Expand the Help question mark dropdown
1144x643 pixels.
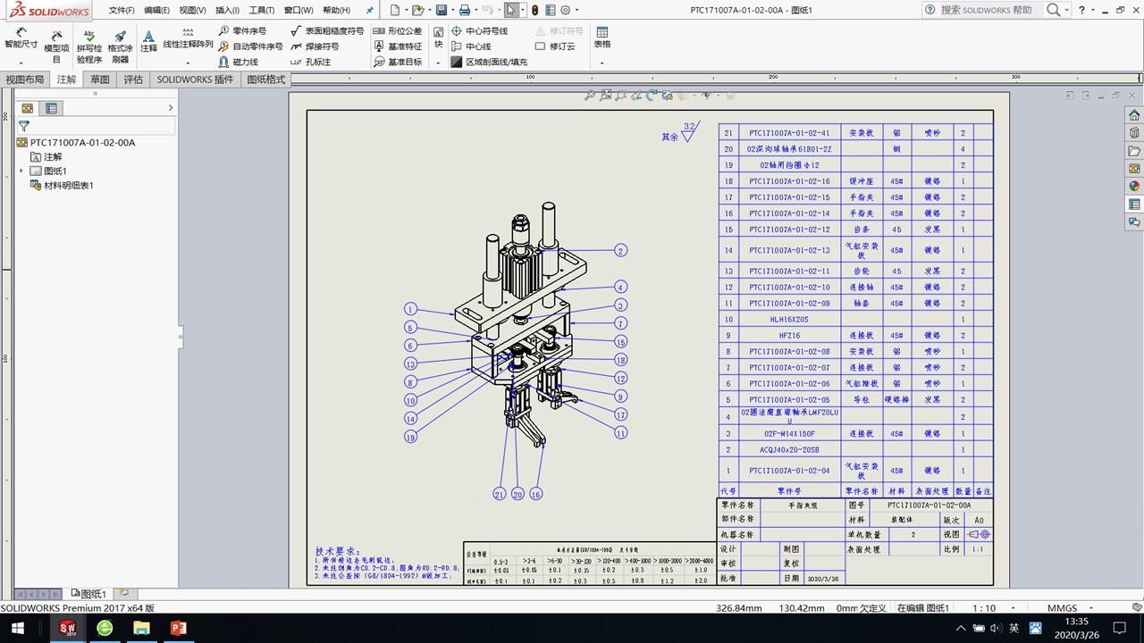1093,10
